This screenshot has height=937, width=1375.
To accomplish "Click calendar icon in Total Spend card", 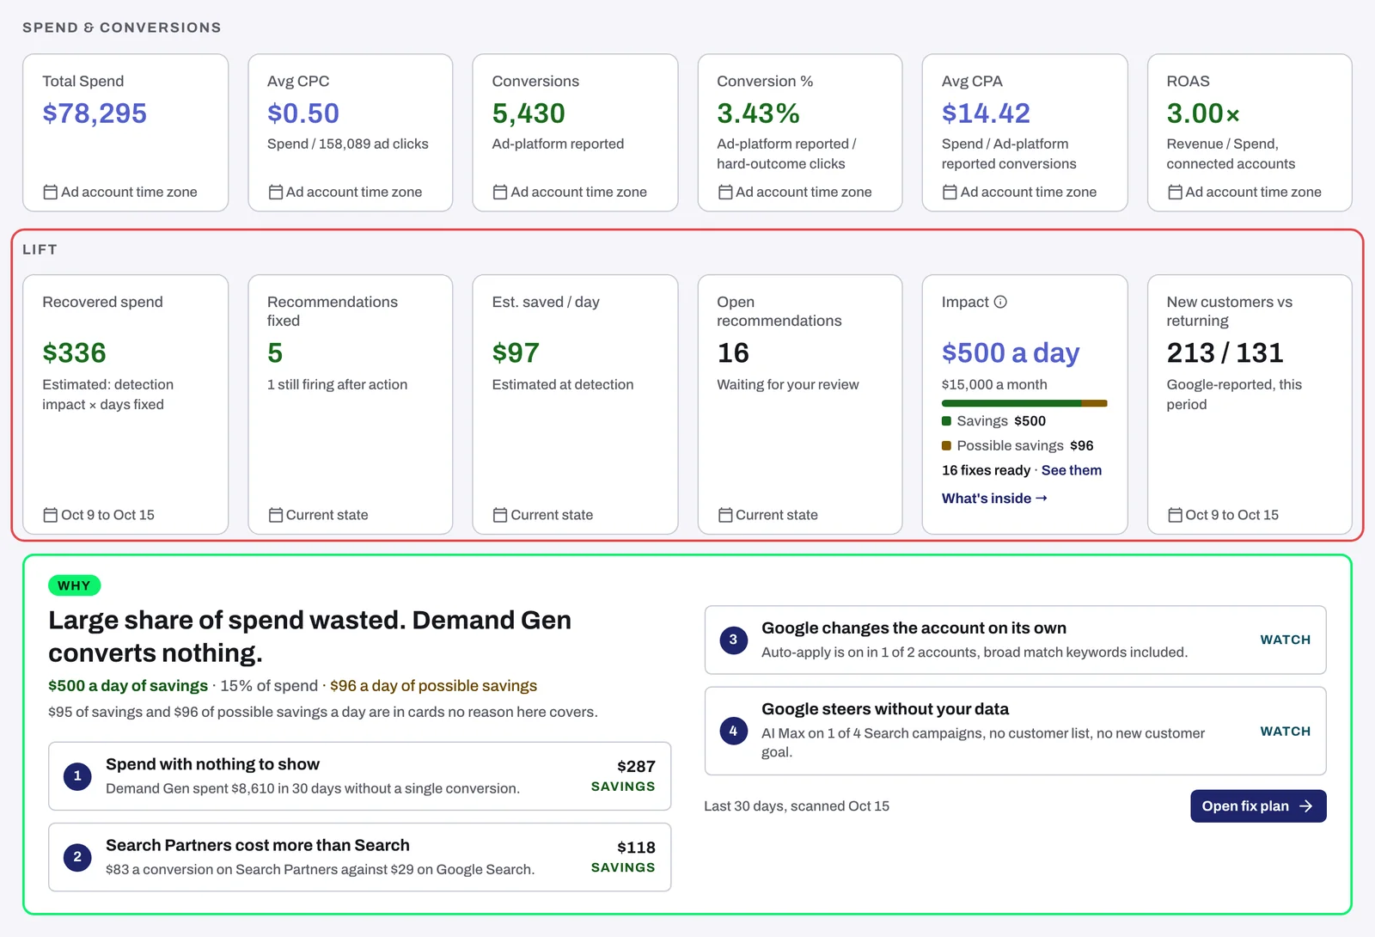I will click(51, 192).
